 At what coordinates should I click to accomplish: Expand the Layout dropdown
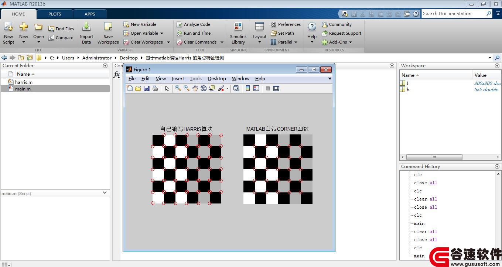pos(259,42)
